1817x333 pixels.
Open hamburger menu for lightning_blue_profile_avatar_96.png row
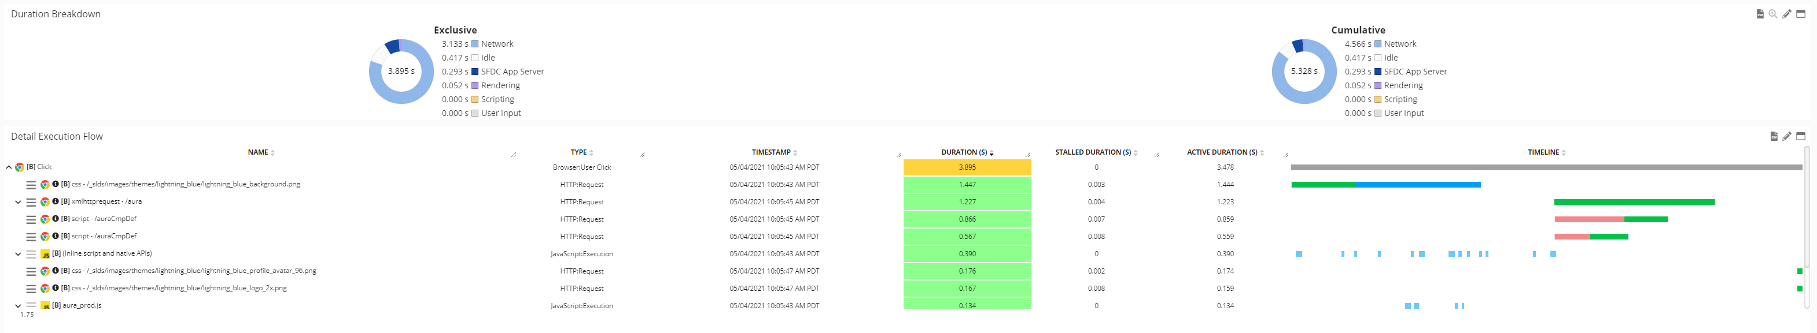(31, 272)
